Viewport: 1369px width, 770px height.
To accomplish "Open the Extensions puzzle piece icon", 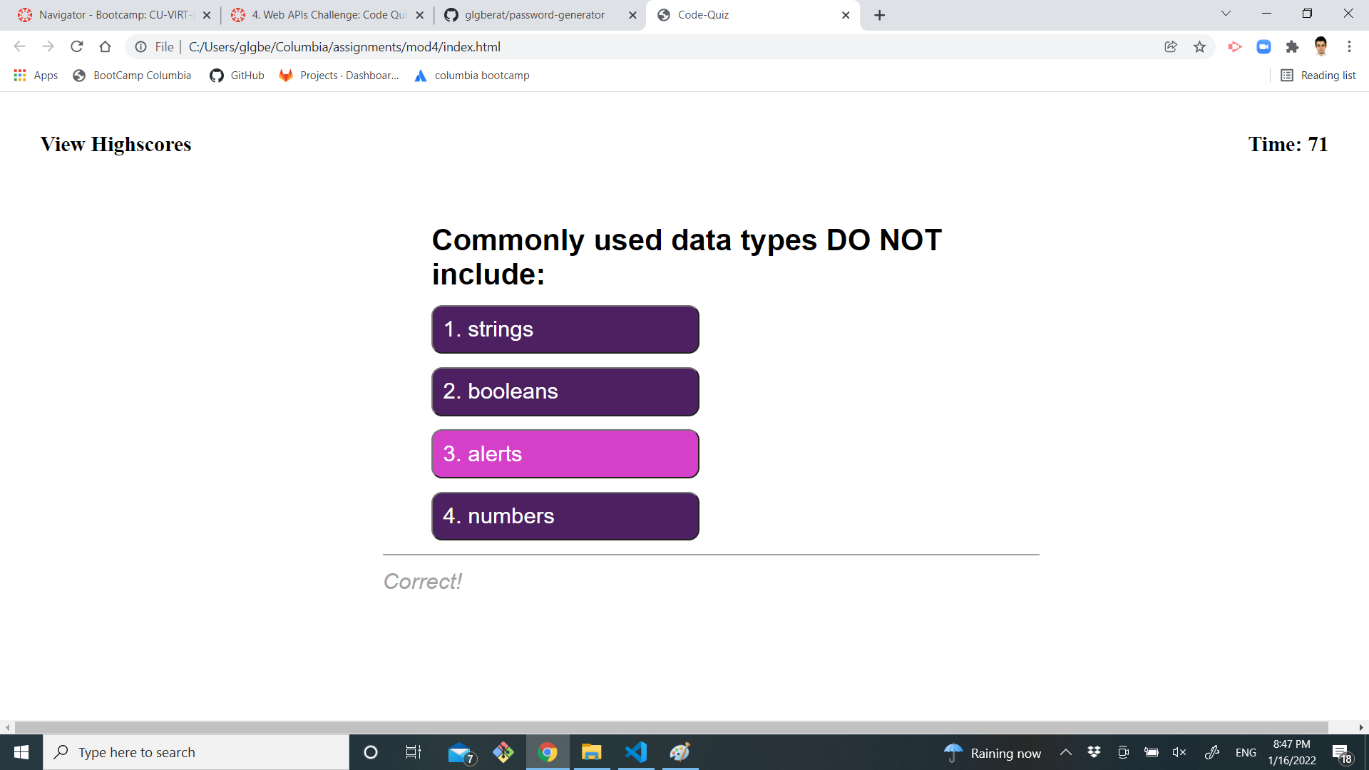I will pyautogui.click(x=1293, y=46).
